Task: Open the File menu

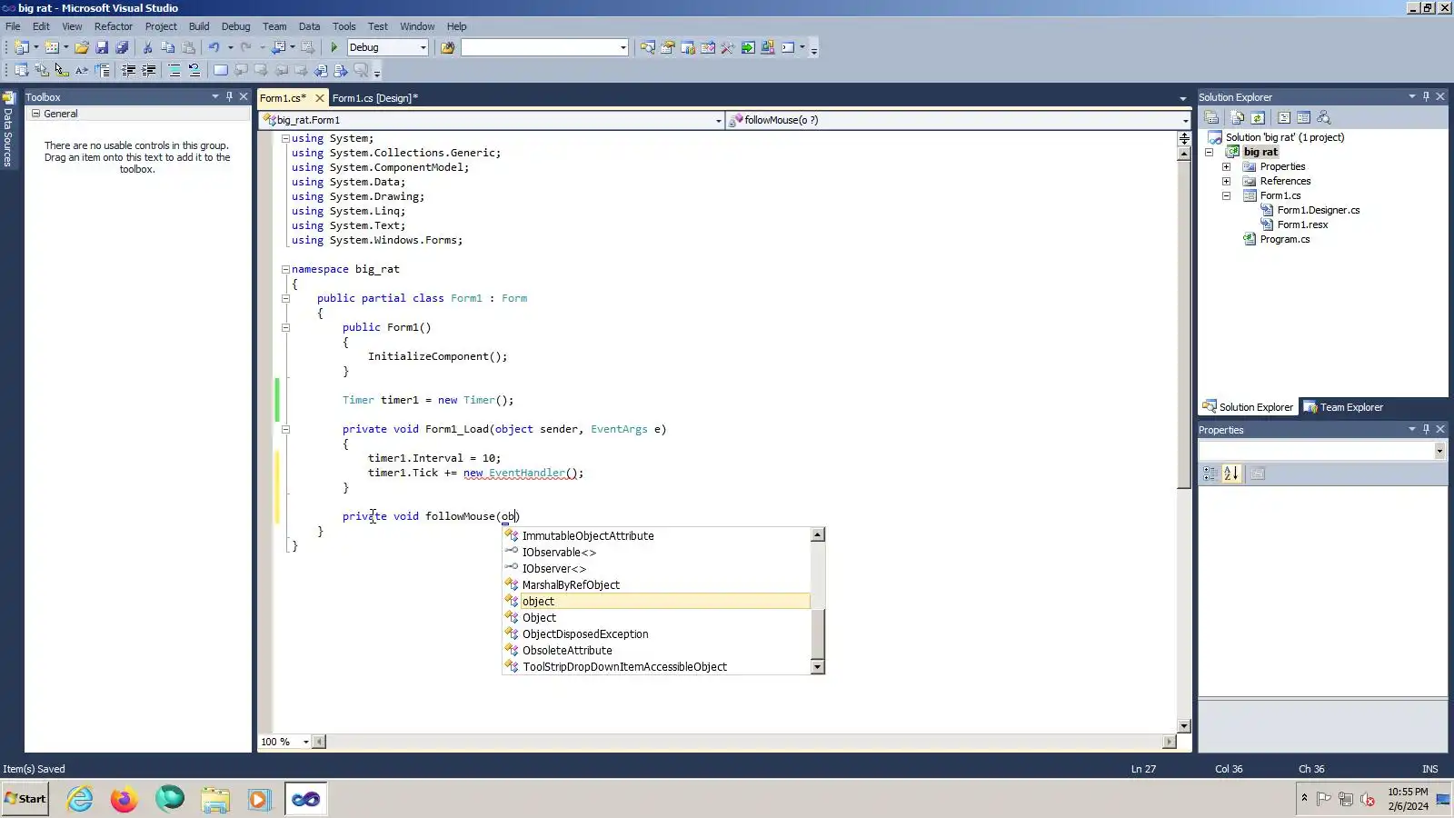Action: coord(13,26)
